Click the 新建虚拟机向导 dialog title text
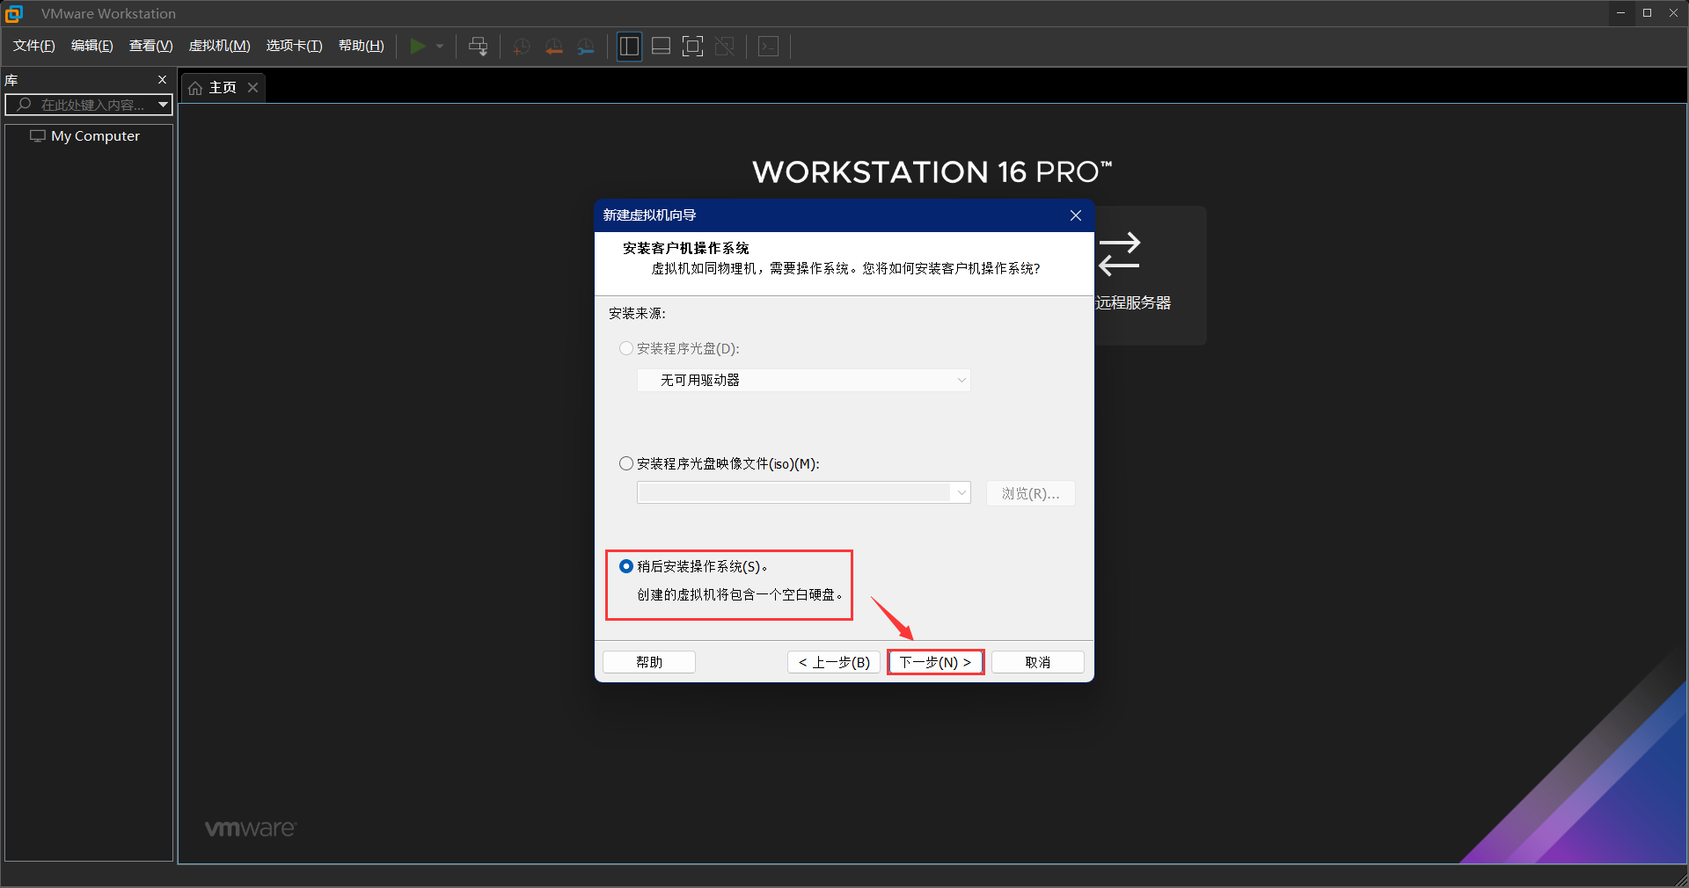Viewport: 1689px width, 888px height. 649,215
